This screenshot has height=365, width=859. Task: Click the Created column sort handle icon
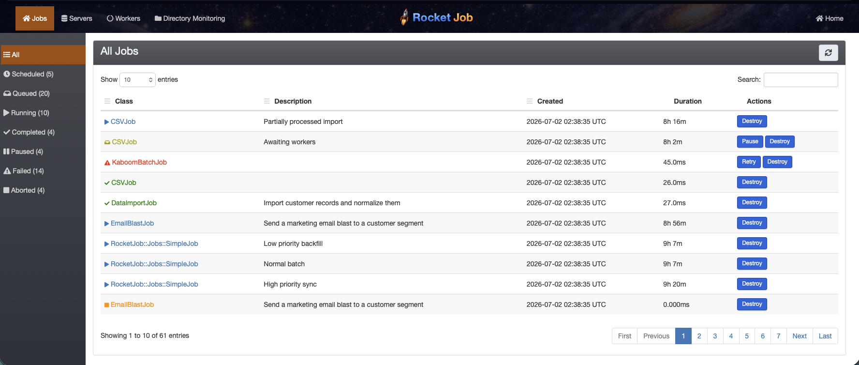pos(530,101)
